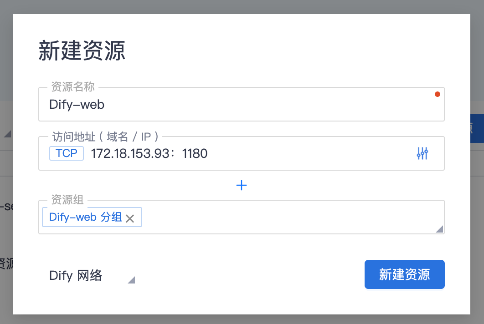Remove the Dify-web 分组 tag
Screen dimensions: 484x324
[x=130, y=218]
